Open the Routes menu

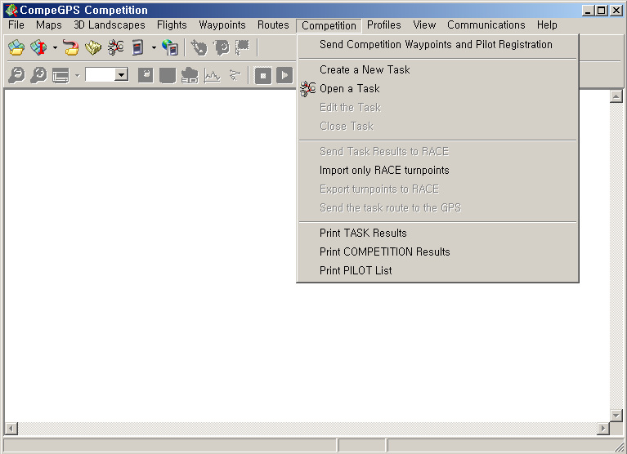pyautogui.click(x=273, y=25)
